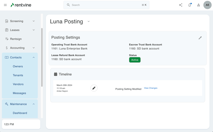The image size is (213, 132).
Task: Open Owners under Contacts
Action: coord(18,66)
